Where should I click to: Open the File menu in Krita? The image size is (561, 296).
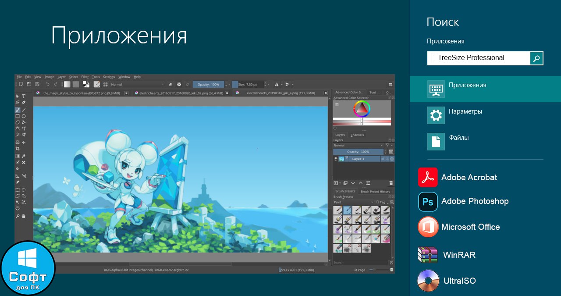coord(19,77)
